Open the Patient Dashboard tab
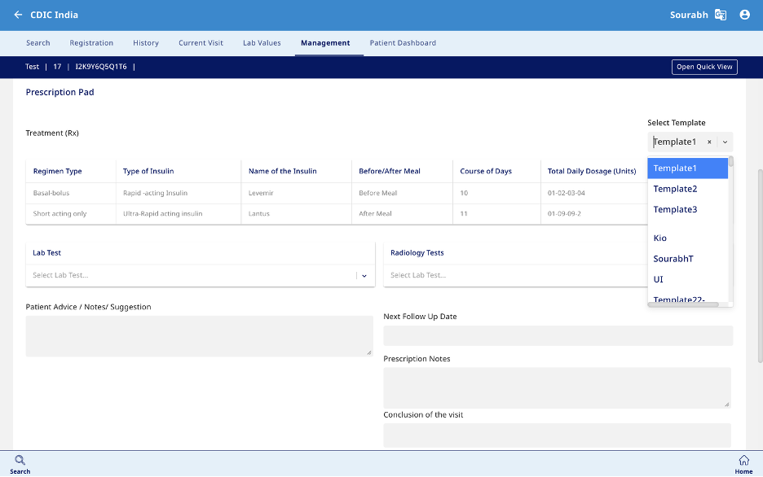This screenshot has height=477, width=763. click(403, 42)
